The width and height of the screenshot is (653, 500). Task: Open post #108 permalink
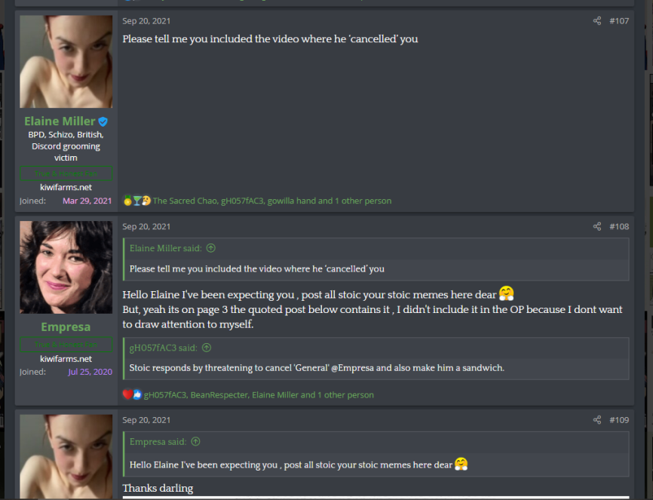(619, 226)
